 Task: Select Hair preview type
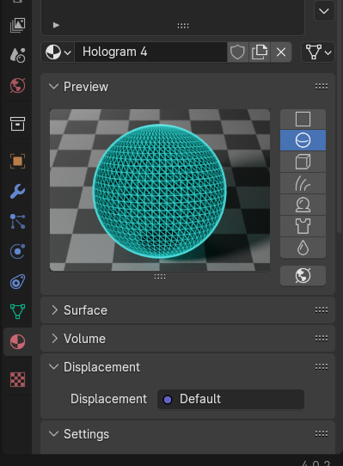[x=303, y=183]
